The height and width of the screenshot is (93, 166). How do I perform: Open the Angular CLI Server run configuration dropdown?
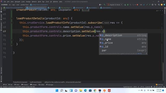pos(115,5)
